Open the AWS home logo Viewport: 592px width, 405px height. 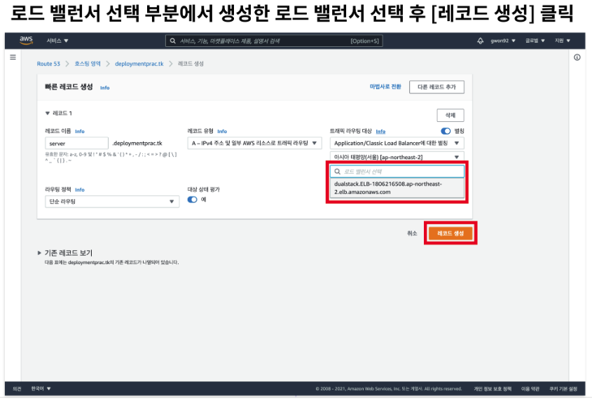26,41
